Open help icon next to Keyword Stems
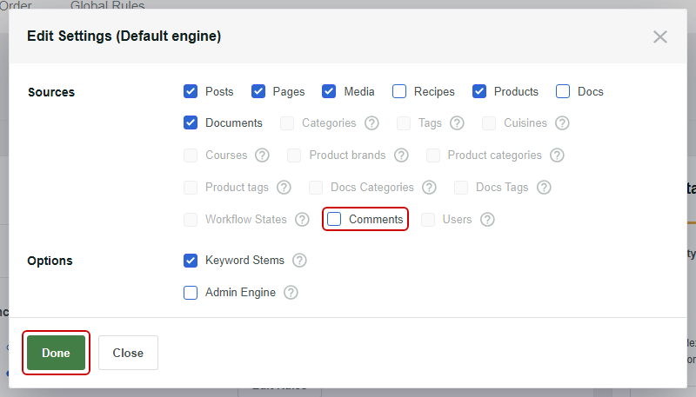Screen dimensions: 696x397 coord(299,260)
